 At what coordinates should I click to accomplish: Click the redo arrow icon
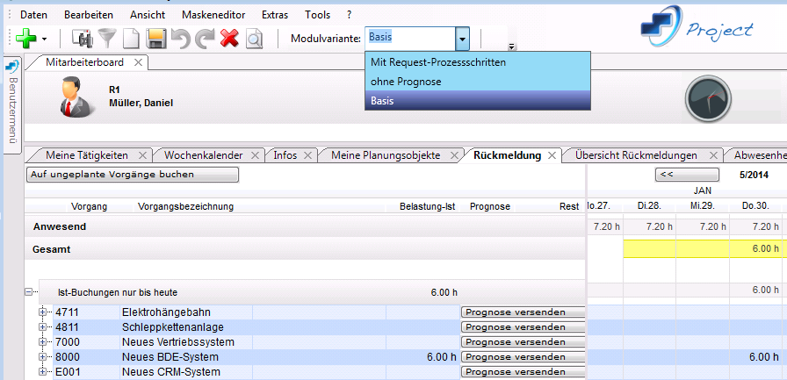click(x=205, y=39)
